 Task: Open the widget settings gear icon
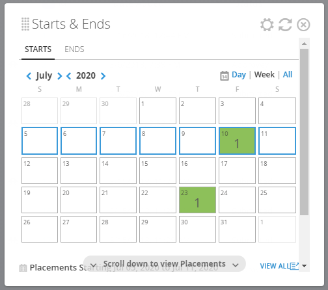[267, 25]
